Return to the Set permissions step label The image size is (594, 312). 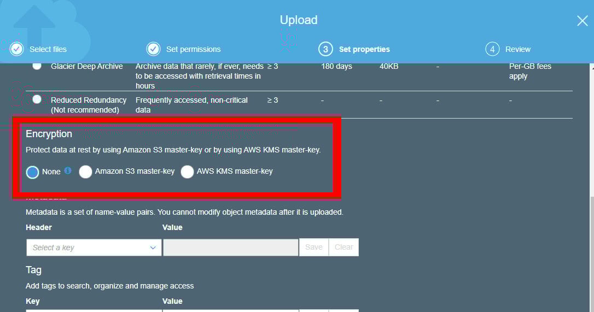tap(193, 49)
